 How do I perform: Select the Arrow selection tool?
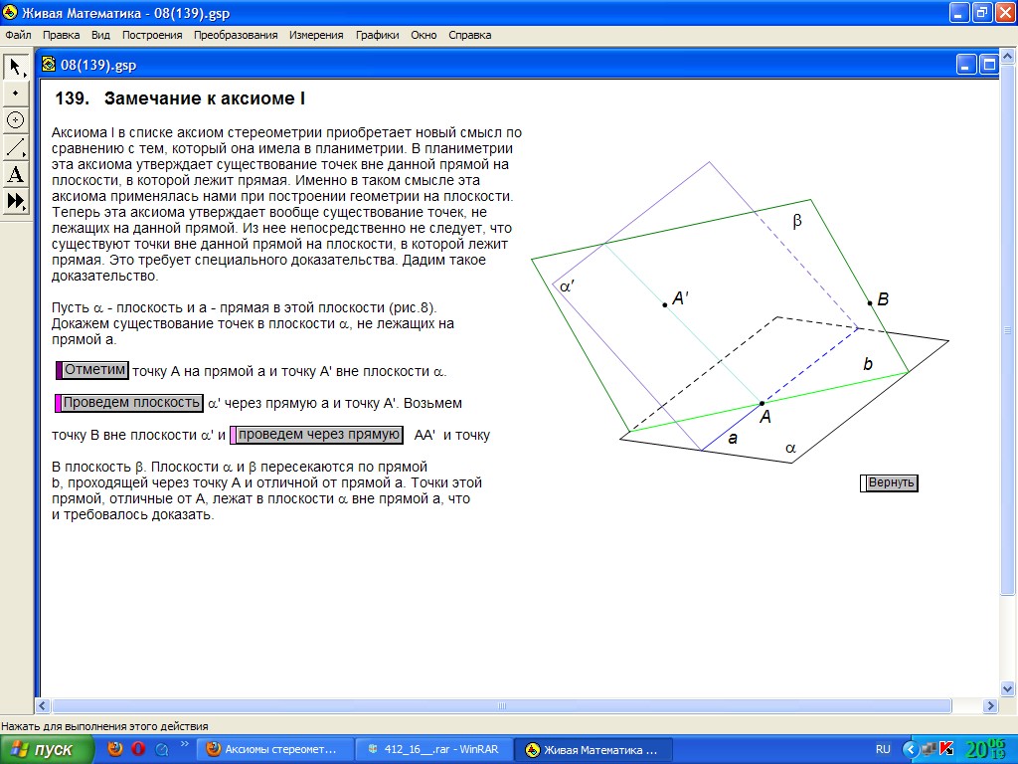(15, 67)
